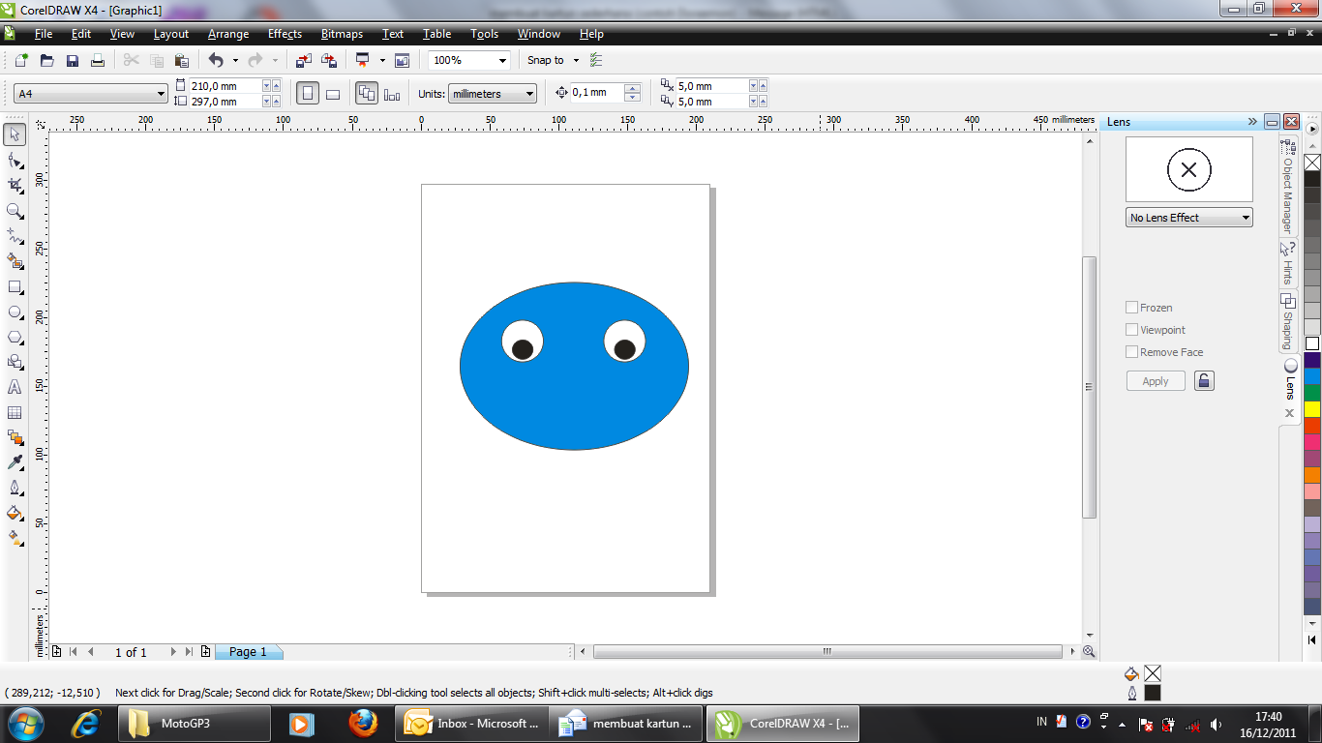The height and width of the screenshot is (743, 1322).
Task: Toggle apply page layout to all pages
Action: coord(367,94)
